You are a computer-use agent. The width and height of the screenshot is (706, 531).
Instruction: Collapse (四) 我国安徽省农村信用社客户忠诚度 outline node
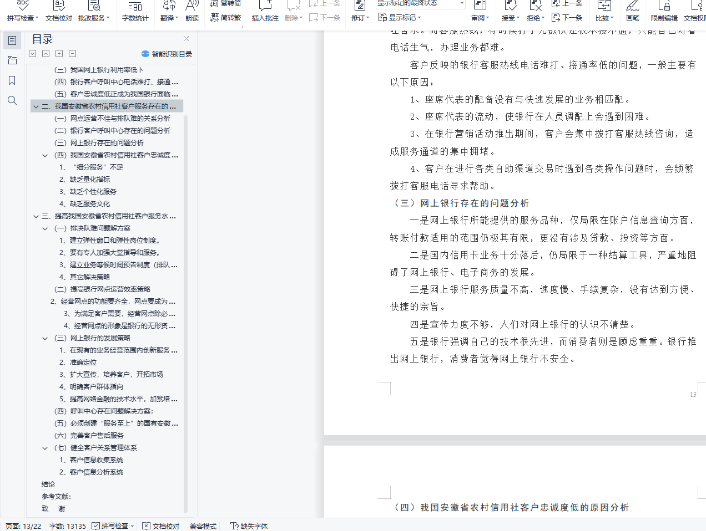46,155
